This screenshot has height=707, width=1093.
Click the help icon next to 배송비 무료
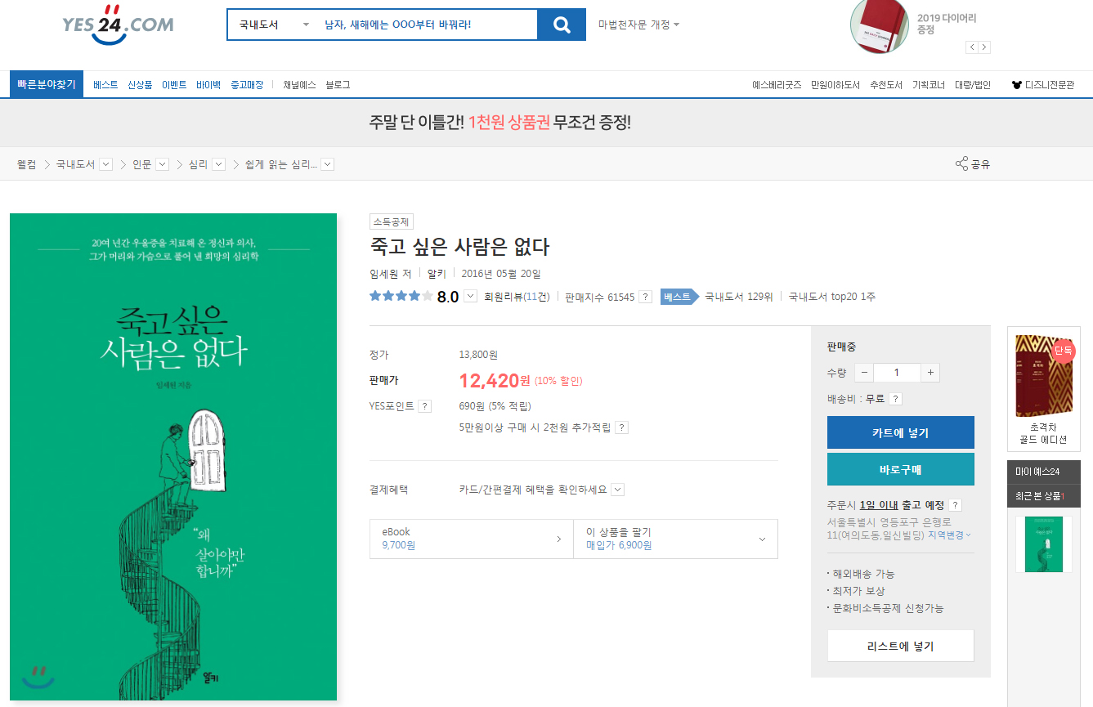click(895, 399)
